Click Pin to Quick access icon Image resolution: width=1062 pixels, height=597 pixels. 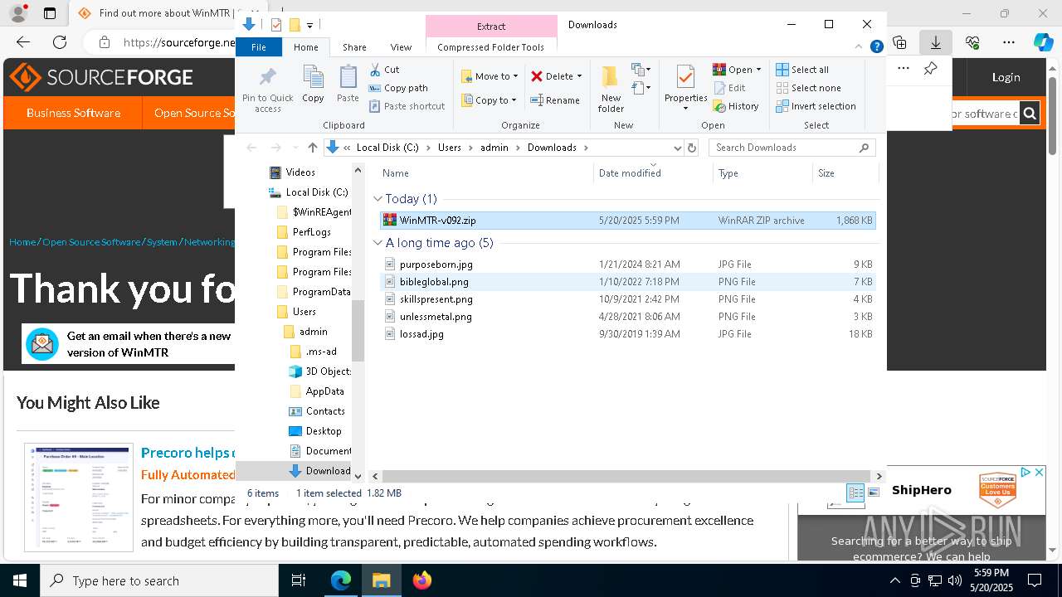click(x=267, y=90)
